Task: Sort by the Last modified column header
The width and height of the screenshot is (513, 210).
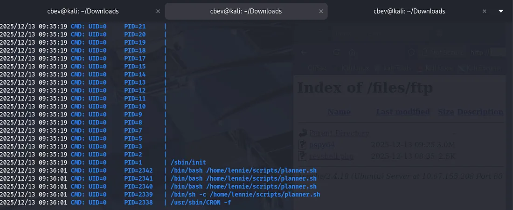Action: click(402, 112)
